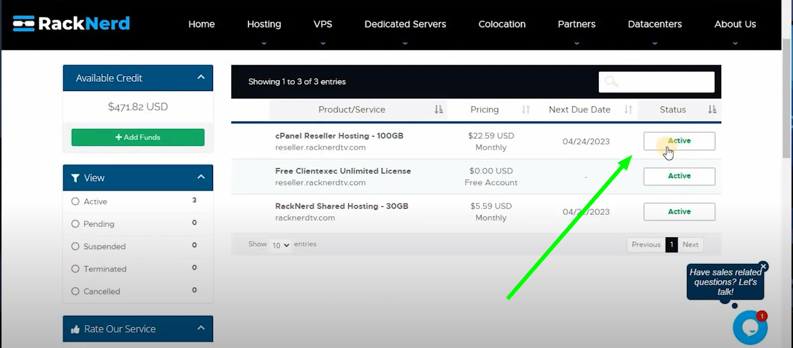Click Active status for cPanel Reseller Hosting
The width and height of the screenshot is (793, 348).
679,141
